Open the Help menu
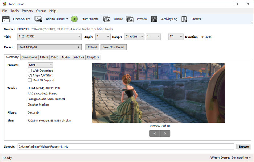This screenshot has width=254, height=162. point(53,11)
